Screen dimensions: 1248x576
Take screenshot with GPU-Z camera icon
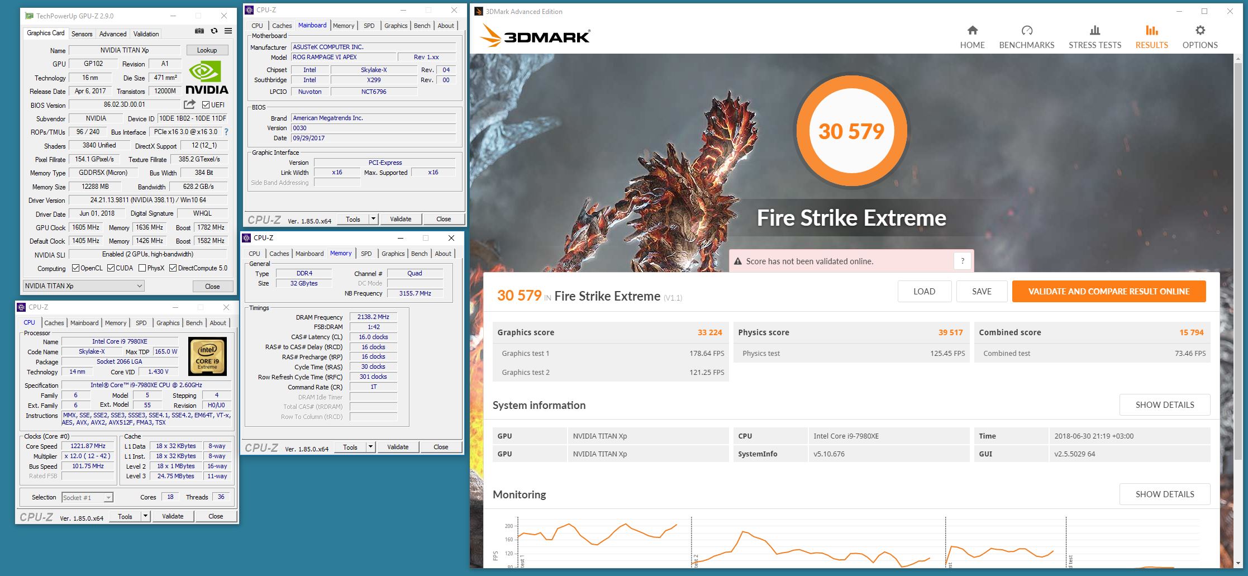(x=199, y=31)
